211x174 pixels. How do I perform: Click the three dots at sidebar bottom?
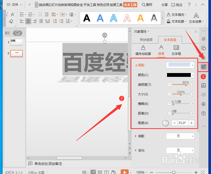203,126
